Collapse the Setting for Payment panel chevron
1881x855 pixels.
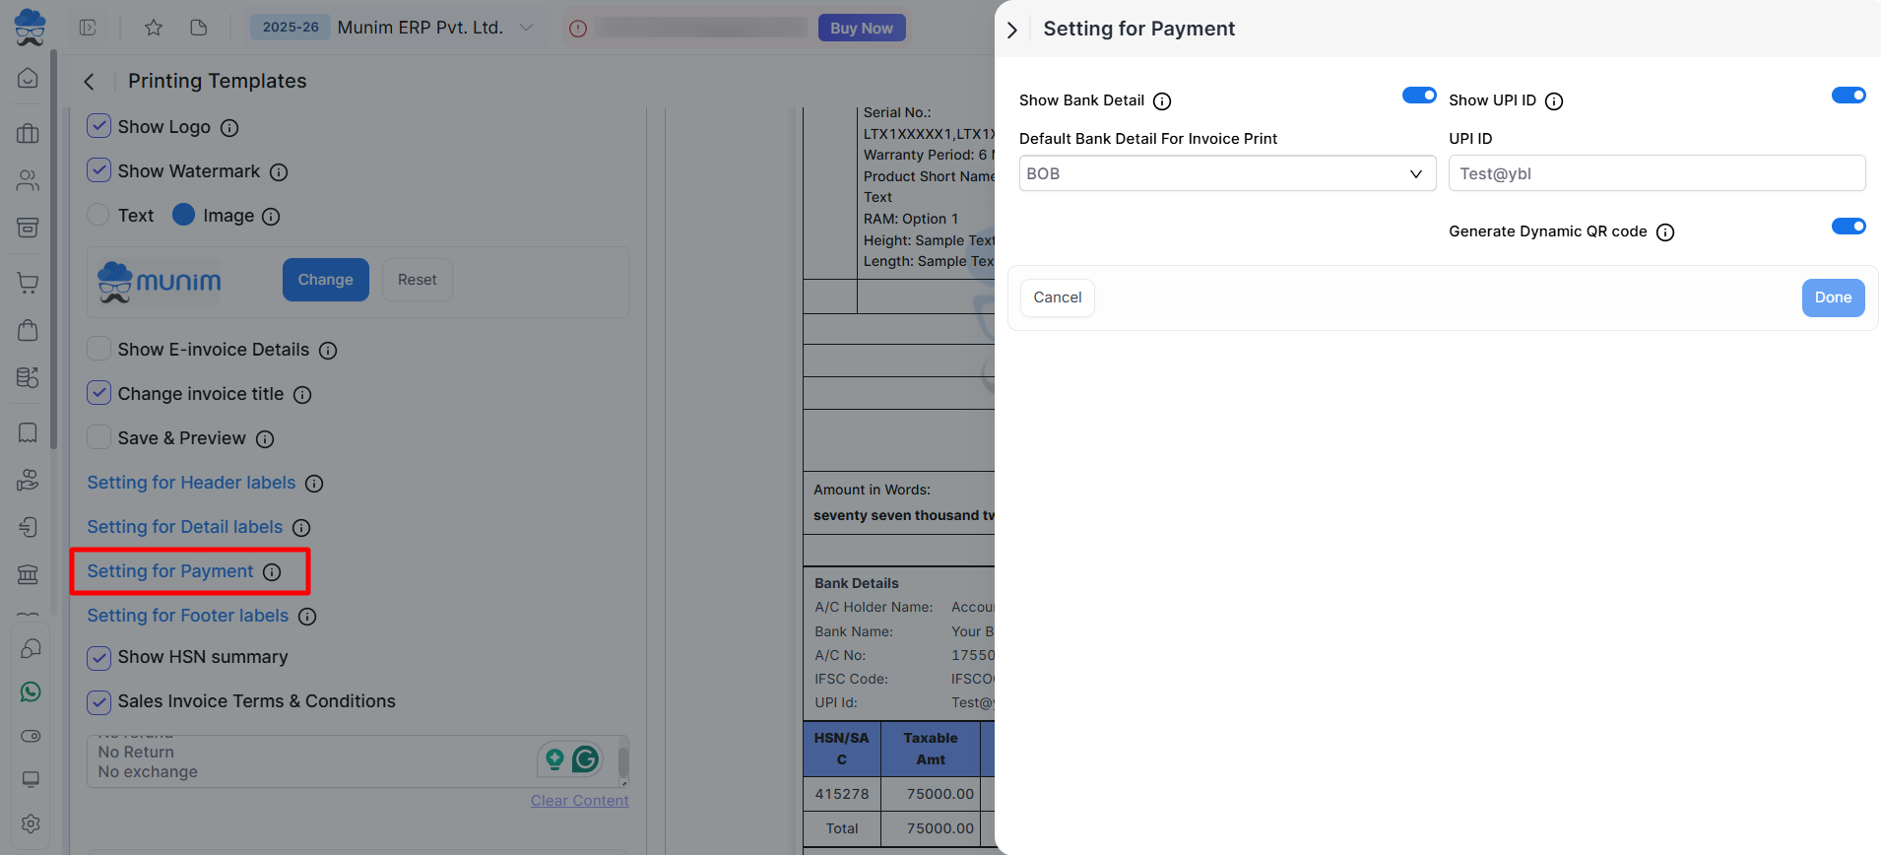pos(1012,30)
